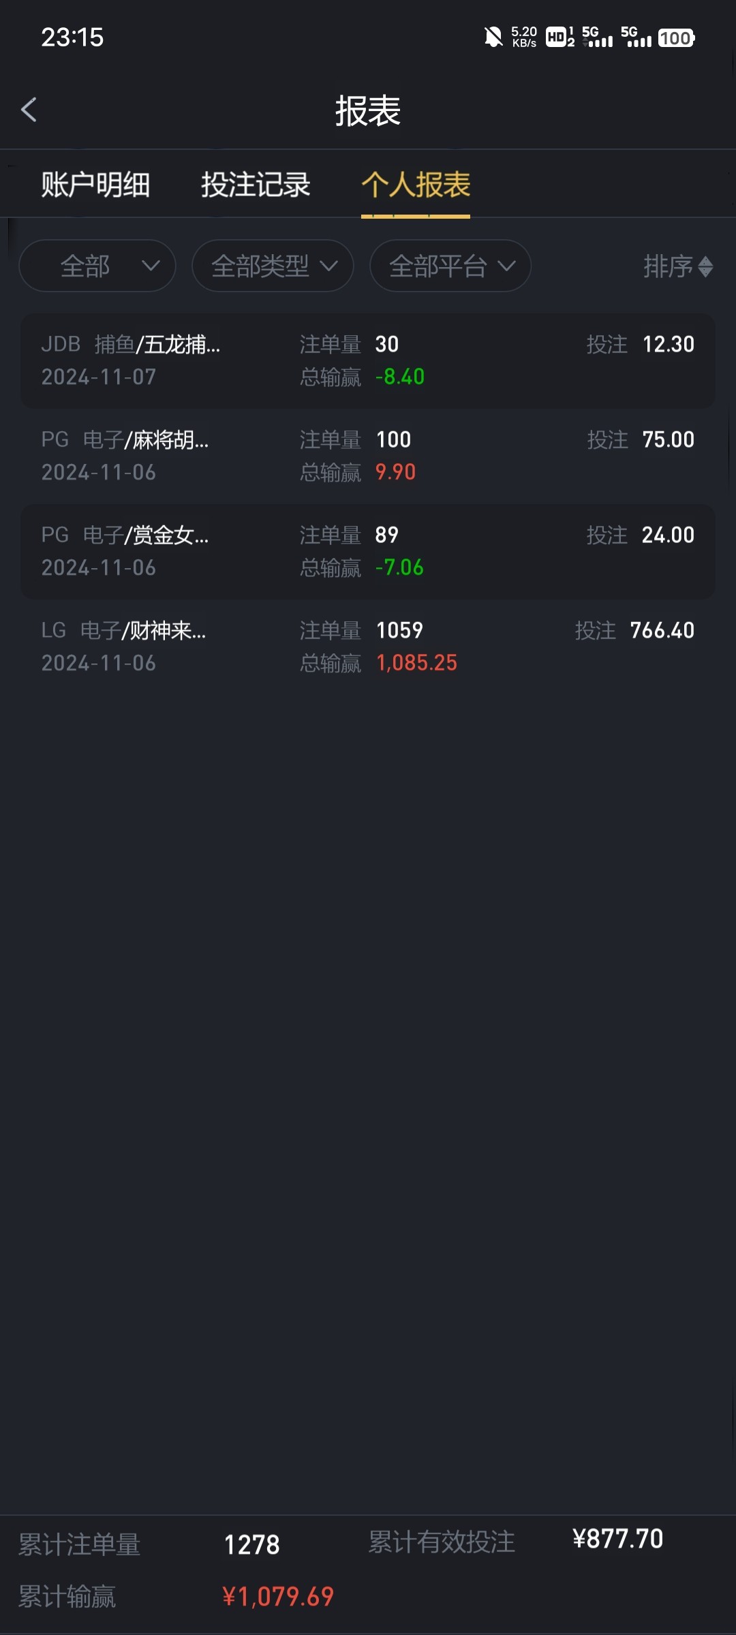
Task: Open the PG 赏金女 record row
Action: 368,552
